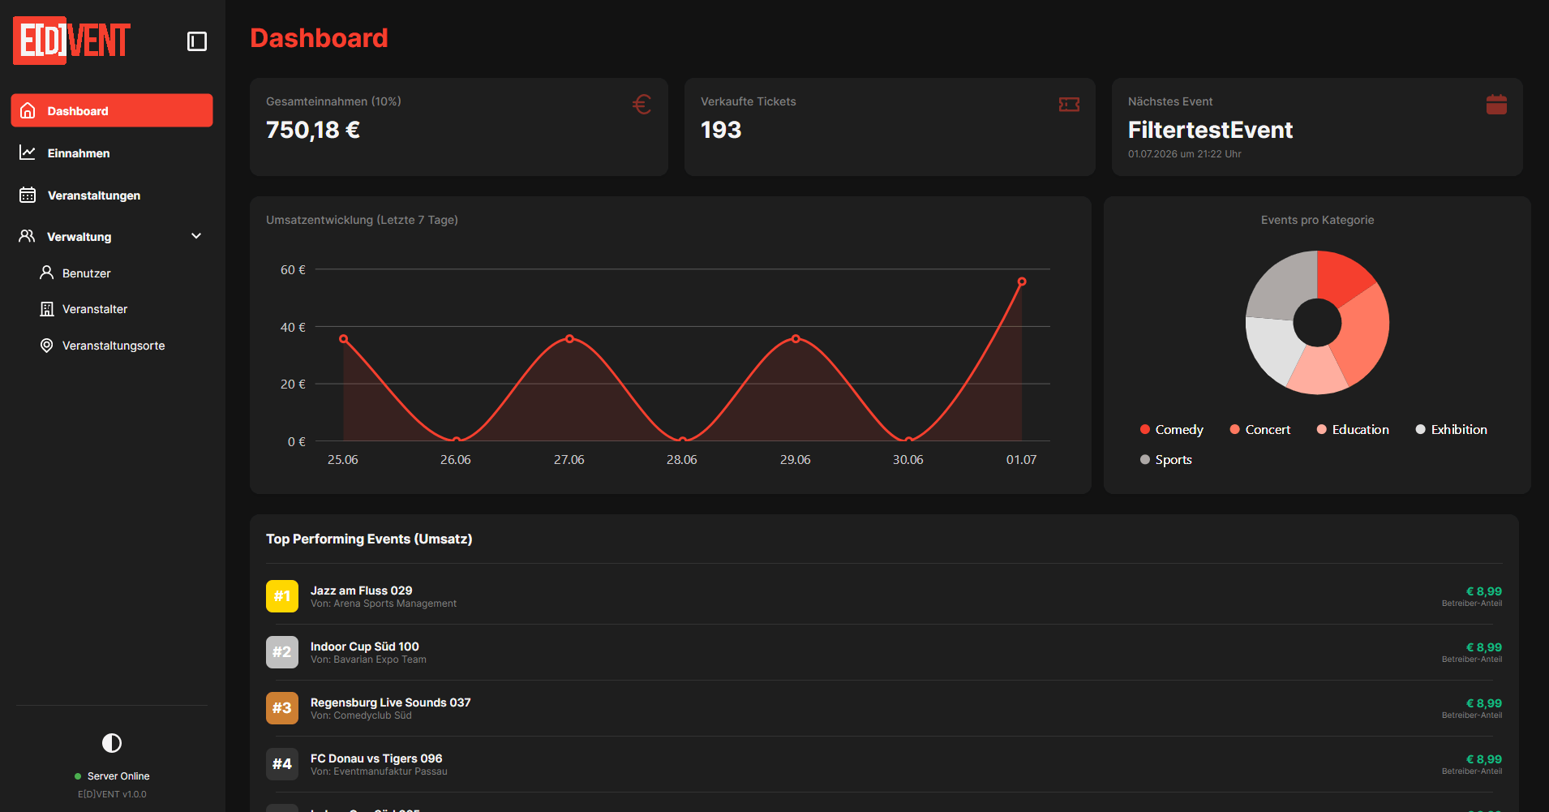Screen dimensions: 1549x812
Task: Click the Veranstaltungen calendar icon
Action: coord(28,195)
